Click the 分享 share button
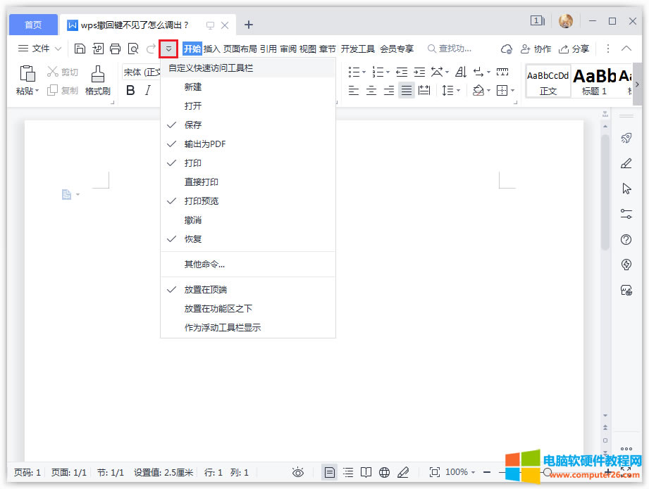Viewport: 649px width, 489px height. 574,49
